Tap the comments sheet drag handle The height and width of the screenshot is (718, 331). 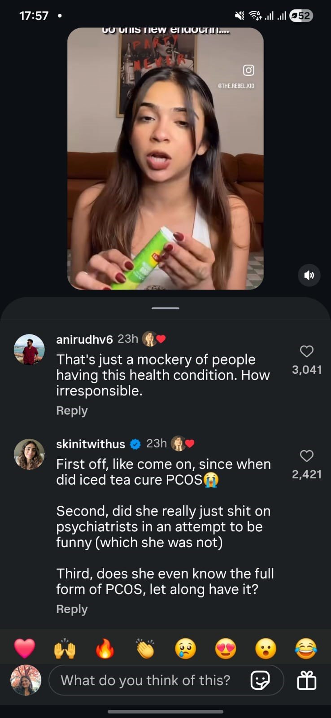click(165, 308)
